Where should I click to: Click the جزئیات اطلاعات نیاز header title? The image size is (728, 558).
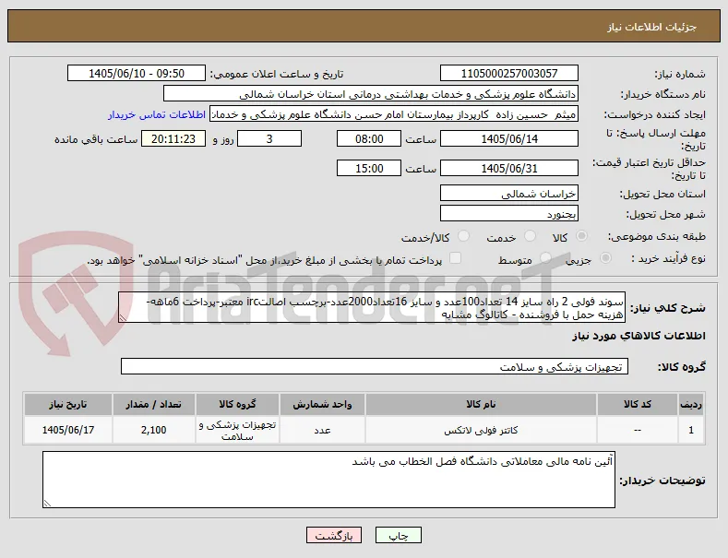[651, 27]
